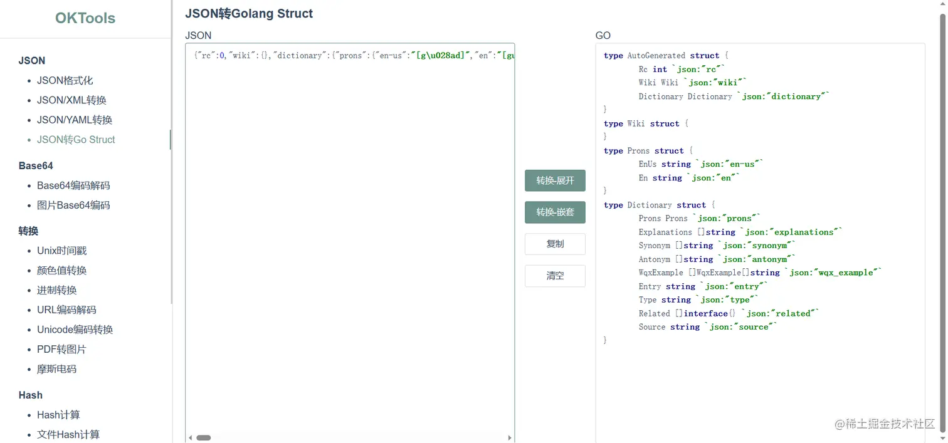Open the OKTools home logo link
948x443 pixels.
pyautogui.click(x=85, y=18)
